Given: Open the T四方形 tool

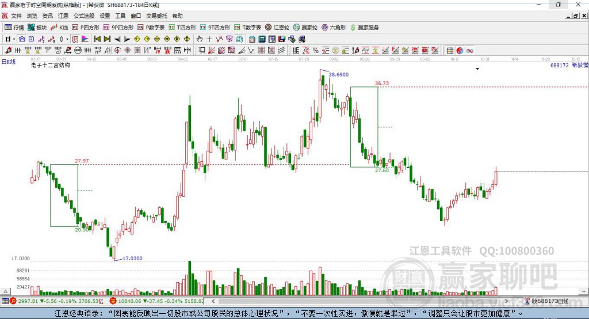Looking at the screenshot, I should (x=182, y=28).
